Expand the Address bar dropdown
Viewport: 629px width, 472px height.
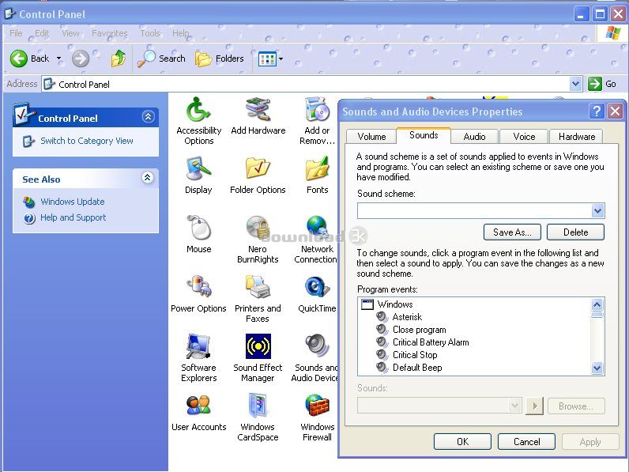[x=575, y=84]
